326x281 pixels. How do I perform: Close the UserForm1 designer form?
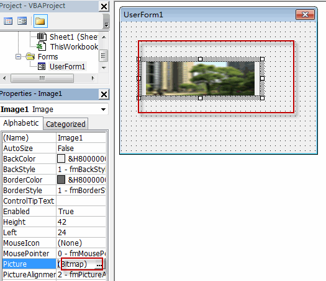305,14
